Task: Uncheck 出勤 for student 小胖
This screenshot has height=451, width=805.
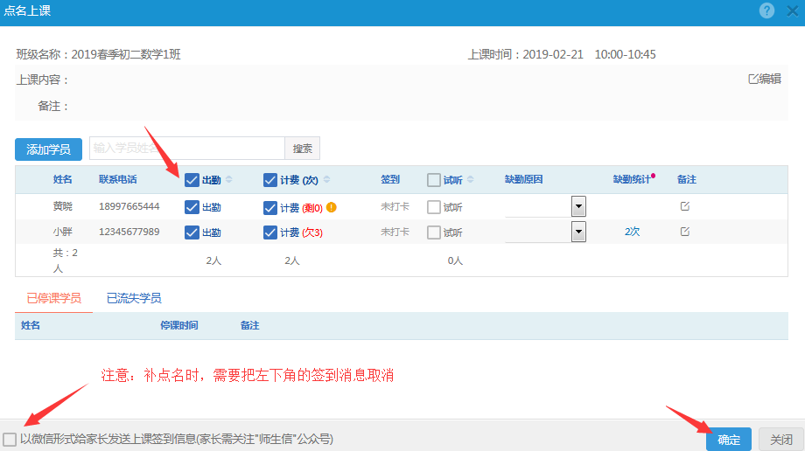Action: coord(192,232)
